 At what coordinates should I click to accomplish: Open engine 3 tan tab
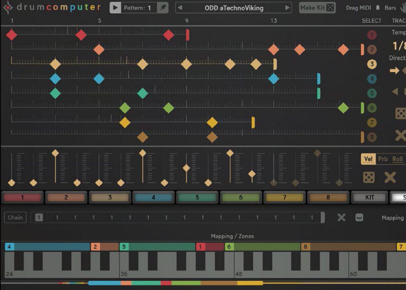110,197
